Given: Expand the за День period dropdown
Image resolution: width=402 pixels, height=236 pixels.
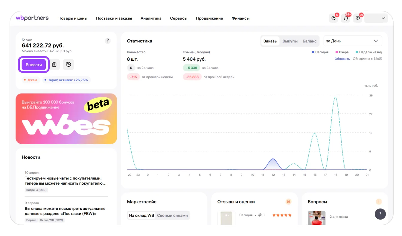Looking at the screenshot, I should [x=352, y=41].
